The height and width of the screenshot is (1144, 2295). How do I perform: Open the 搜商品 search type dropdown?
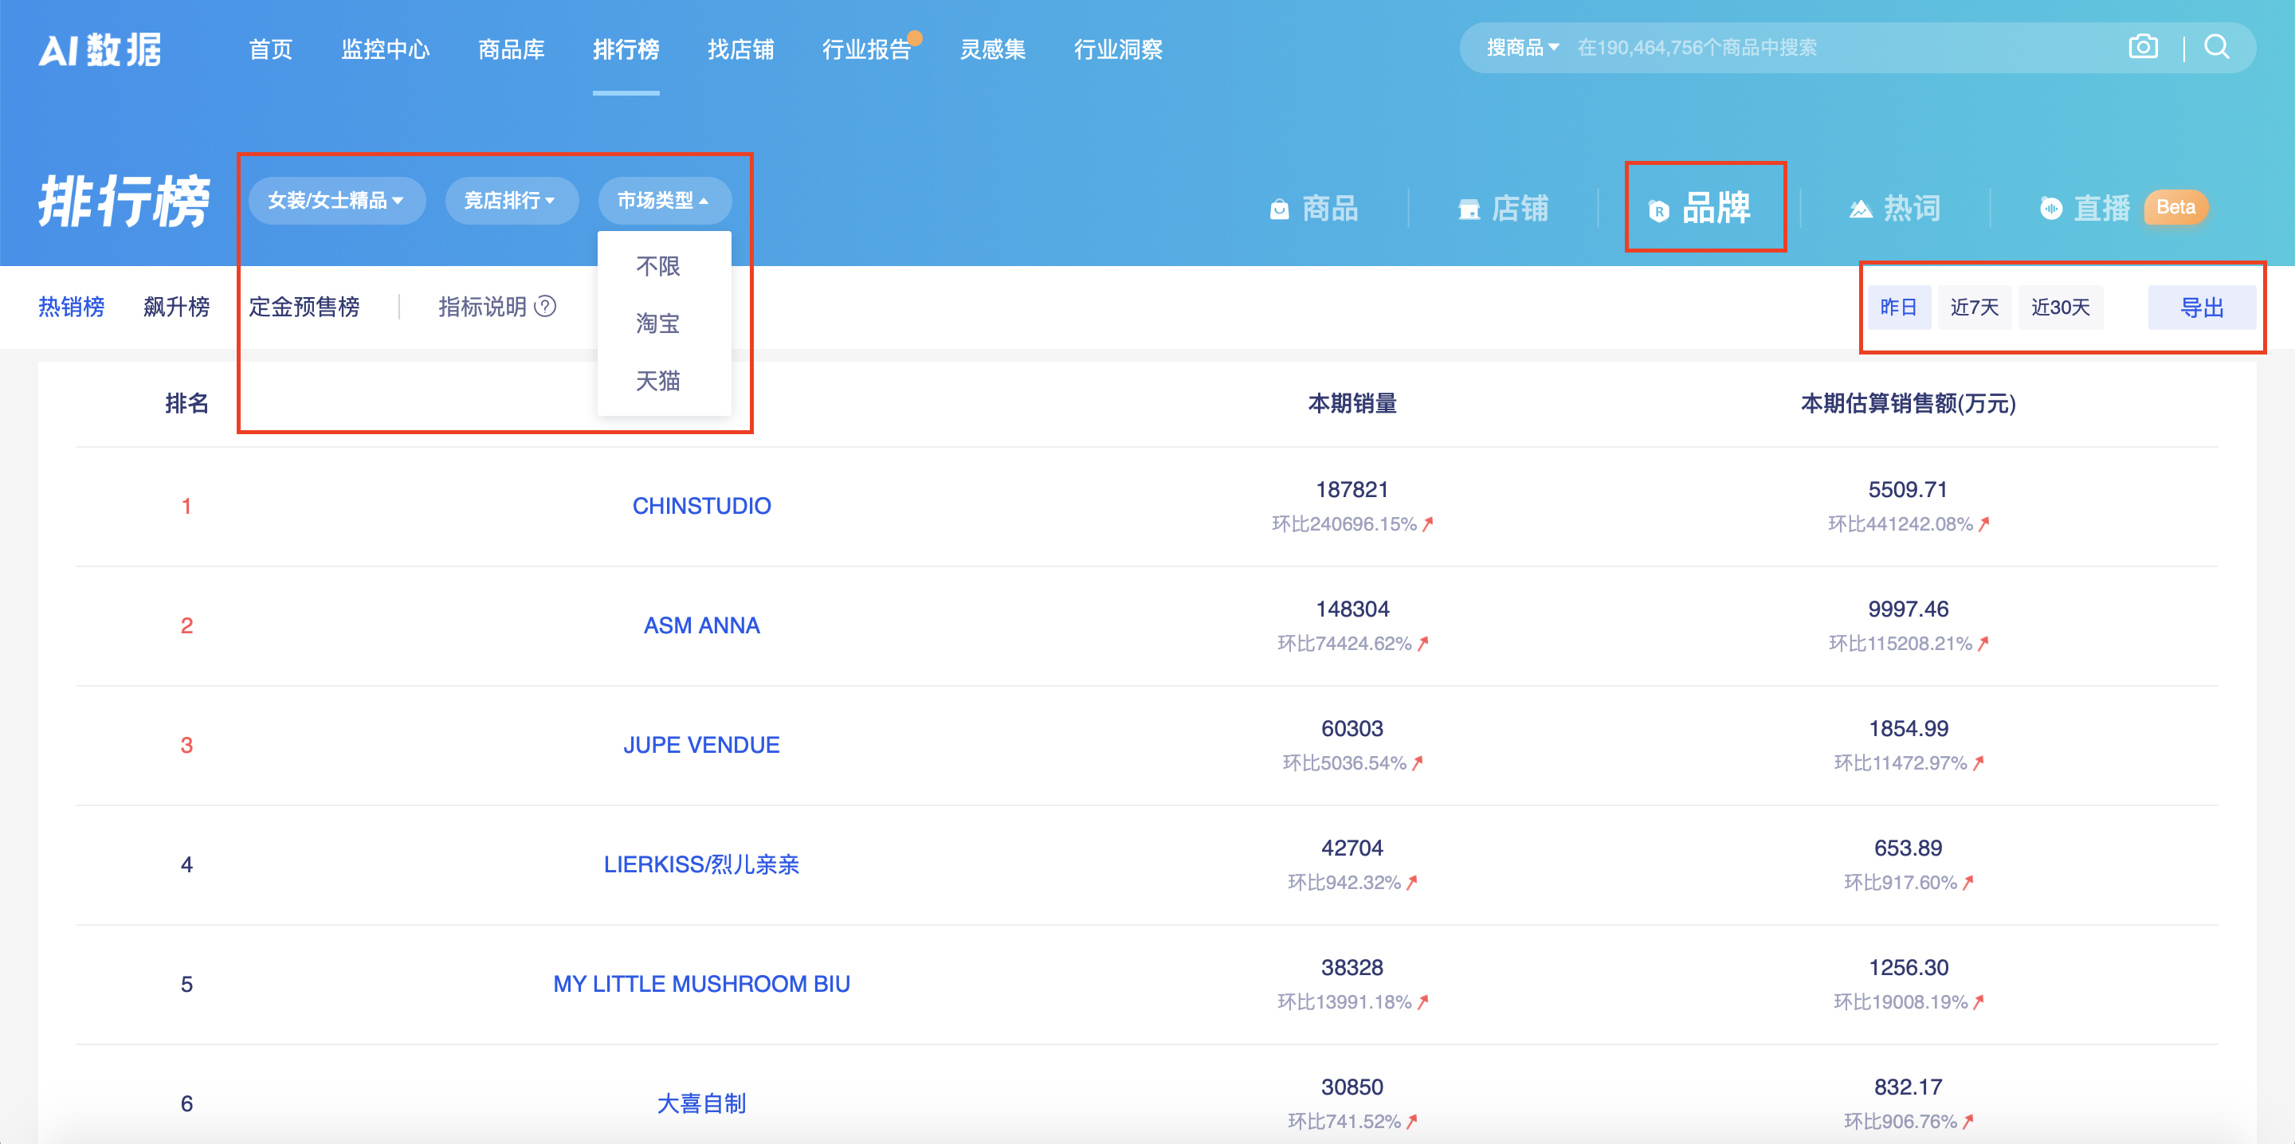pos(1522,48)
